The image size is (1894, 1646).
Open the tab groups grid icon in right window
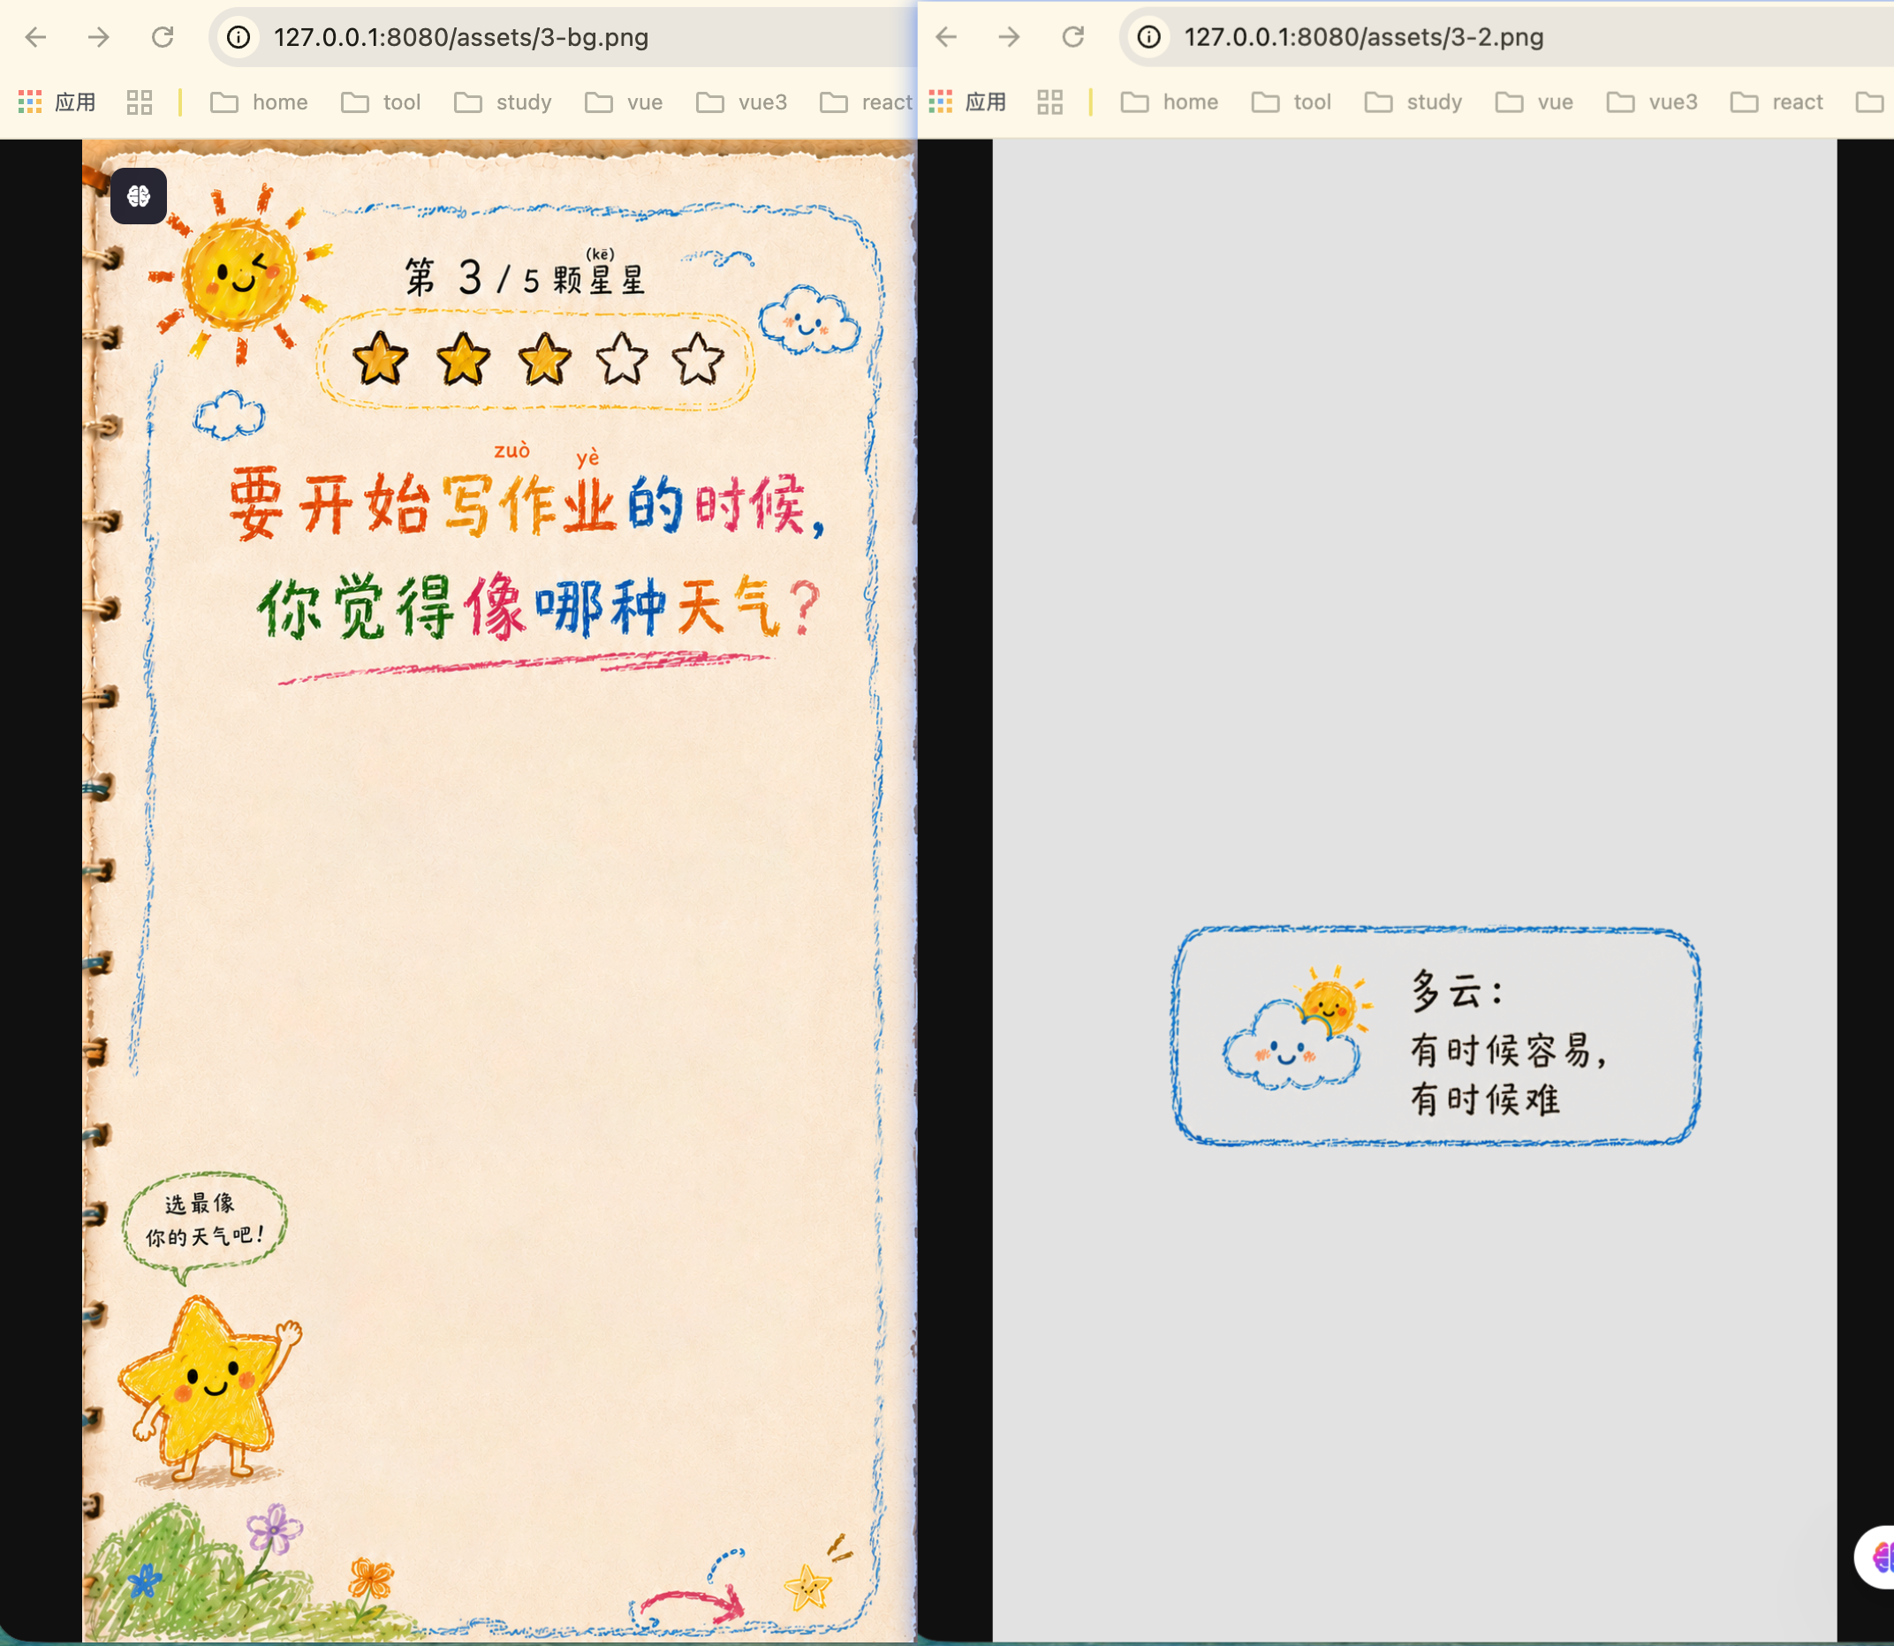point(1050,102)
